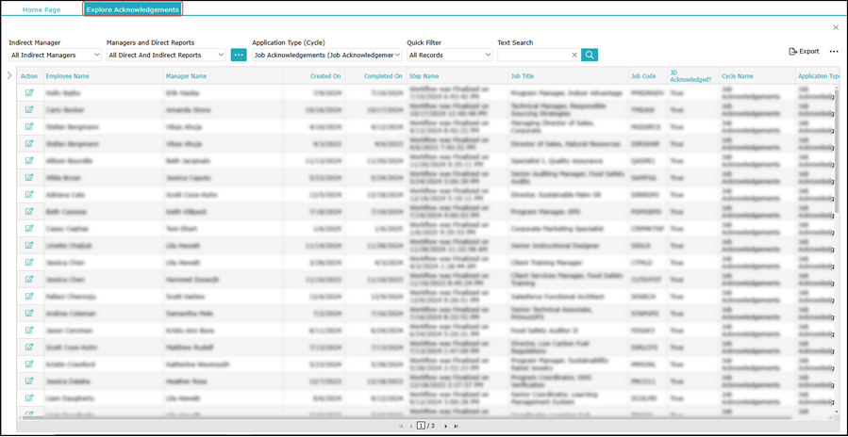The image size is (848, 437).
Task: Select the Explore Acknowledgements tab
Action: click(x=132, y=9)
